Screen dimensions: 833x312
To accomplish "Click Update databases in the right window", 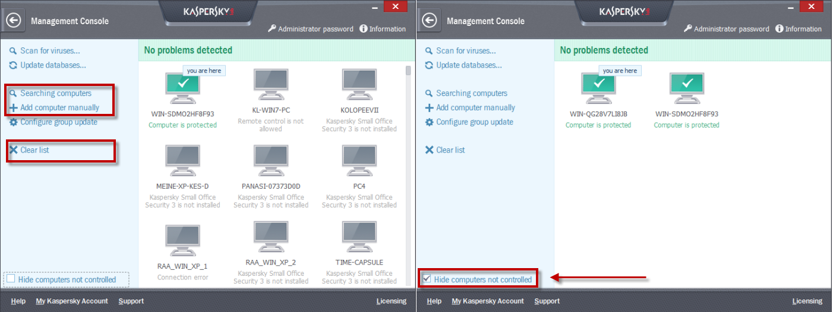I will 463,65.
